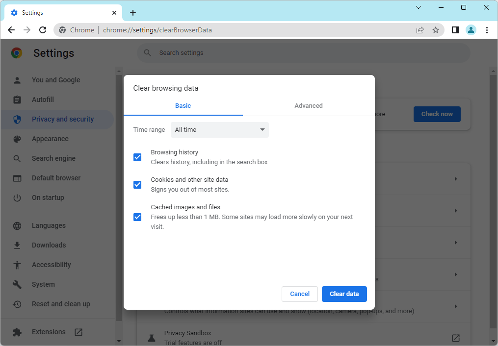Click the Privacy and security shield icon
The width and height of the screenshot is (498, 346).
17,120
